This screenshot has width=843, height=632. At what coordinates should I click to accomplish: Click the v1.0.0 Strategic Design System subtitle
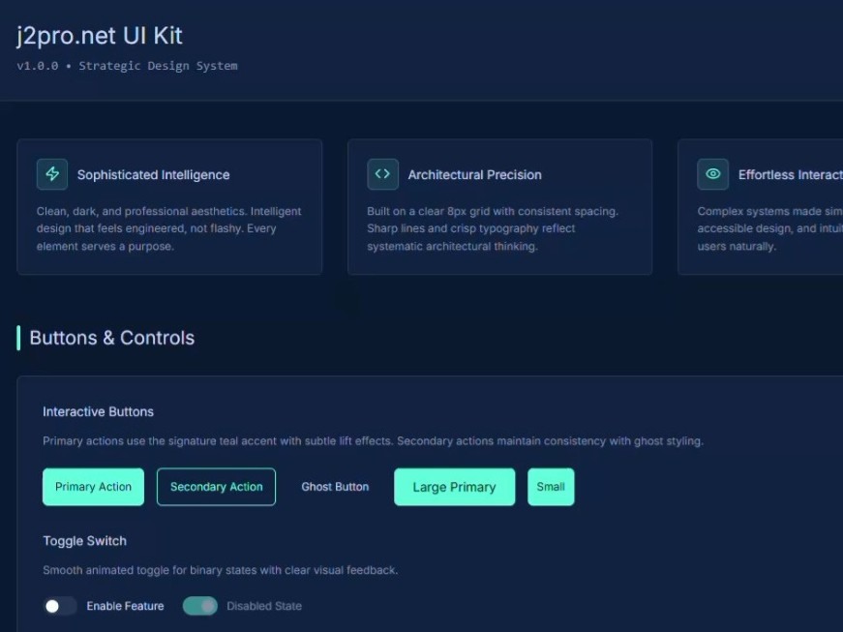tap(128, 66)
